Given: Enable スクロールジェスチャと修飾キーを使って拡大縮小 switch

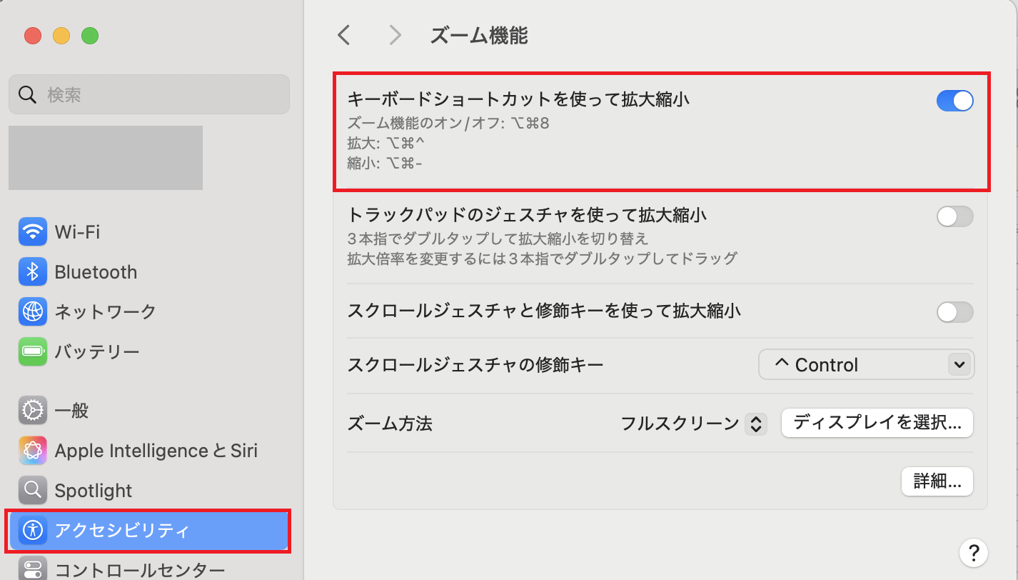Looking at the screenshot, I should 955,312.
